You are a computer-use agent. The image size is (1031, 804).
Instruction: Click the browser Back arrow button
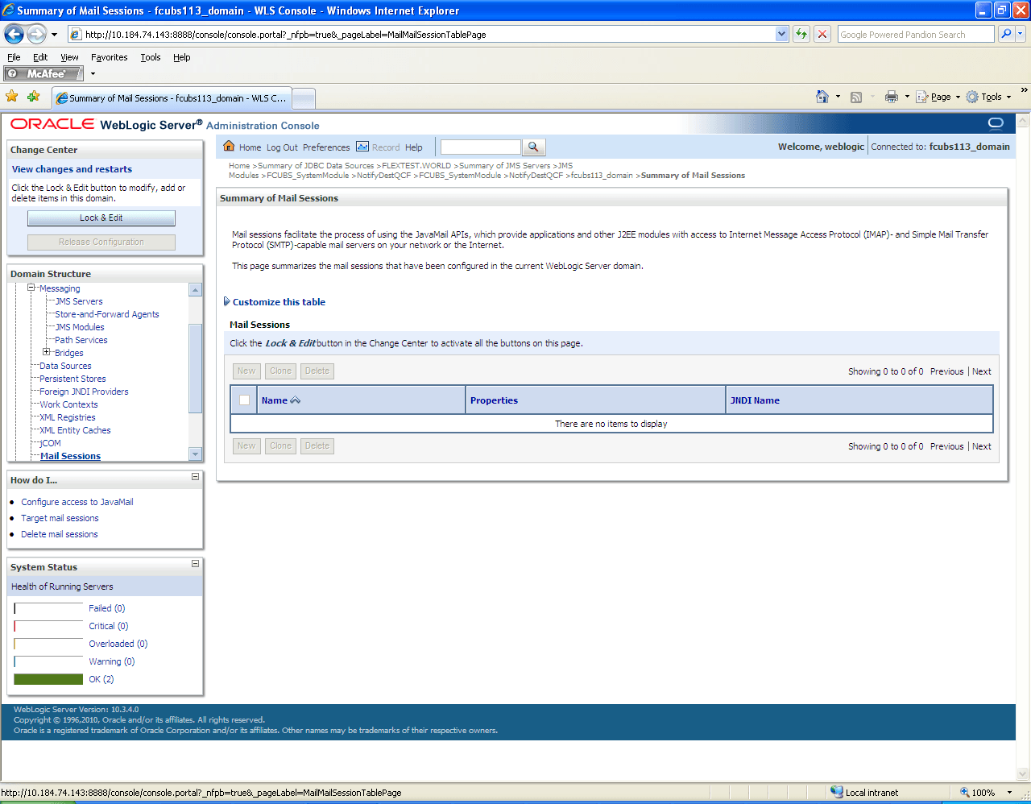pyautogui.click(x=14, y=34)
